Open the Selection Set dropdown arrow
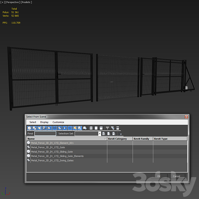 coord(99,134)
